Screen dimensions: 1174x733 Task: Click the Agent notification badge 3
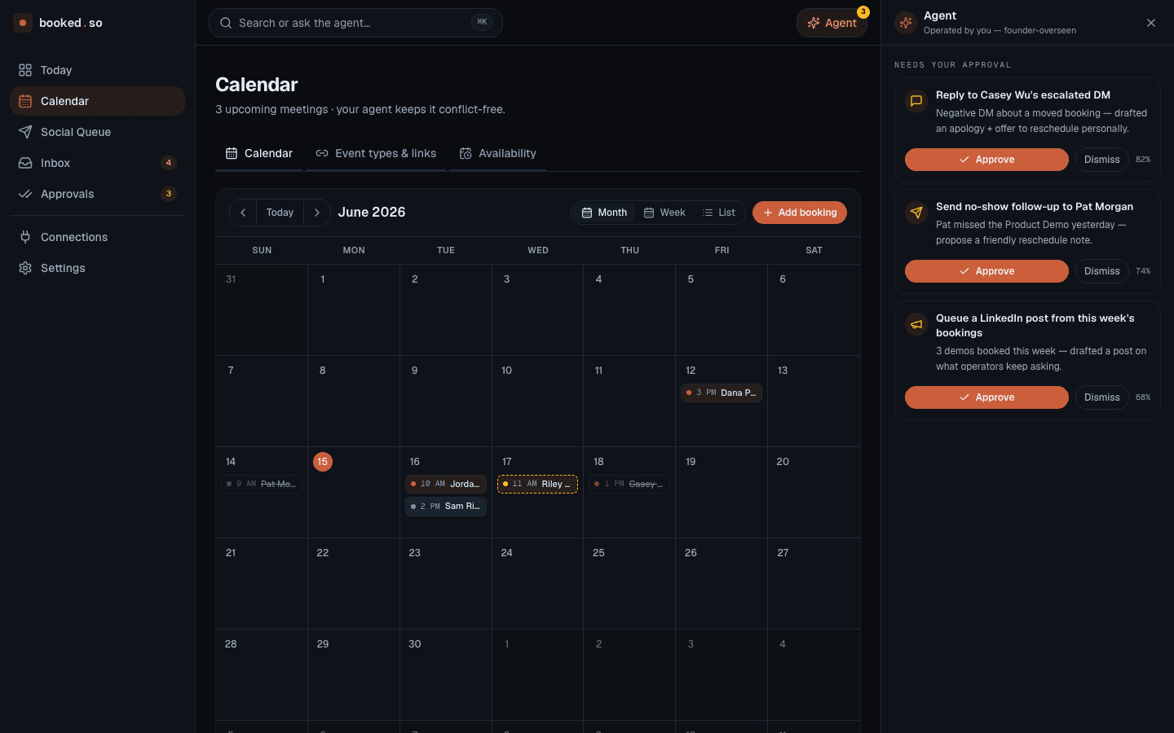[x=863, y=12]
